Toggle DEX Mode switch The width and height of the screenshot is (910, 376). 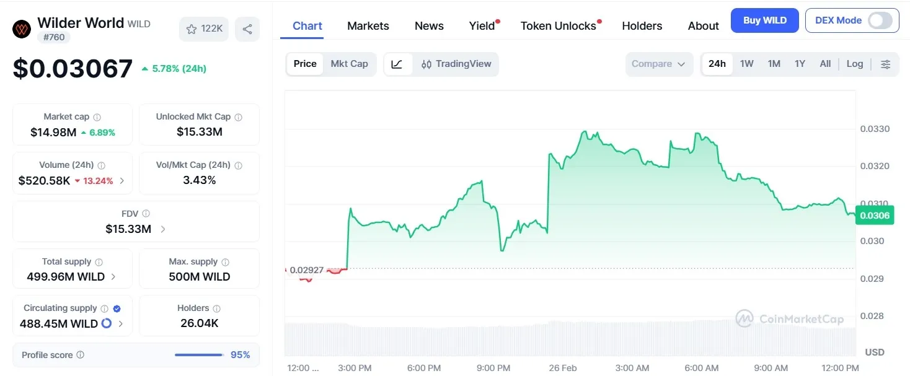(x=880, y=20)
